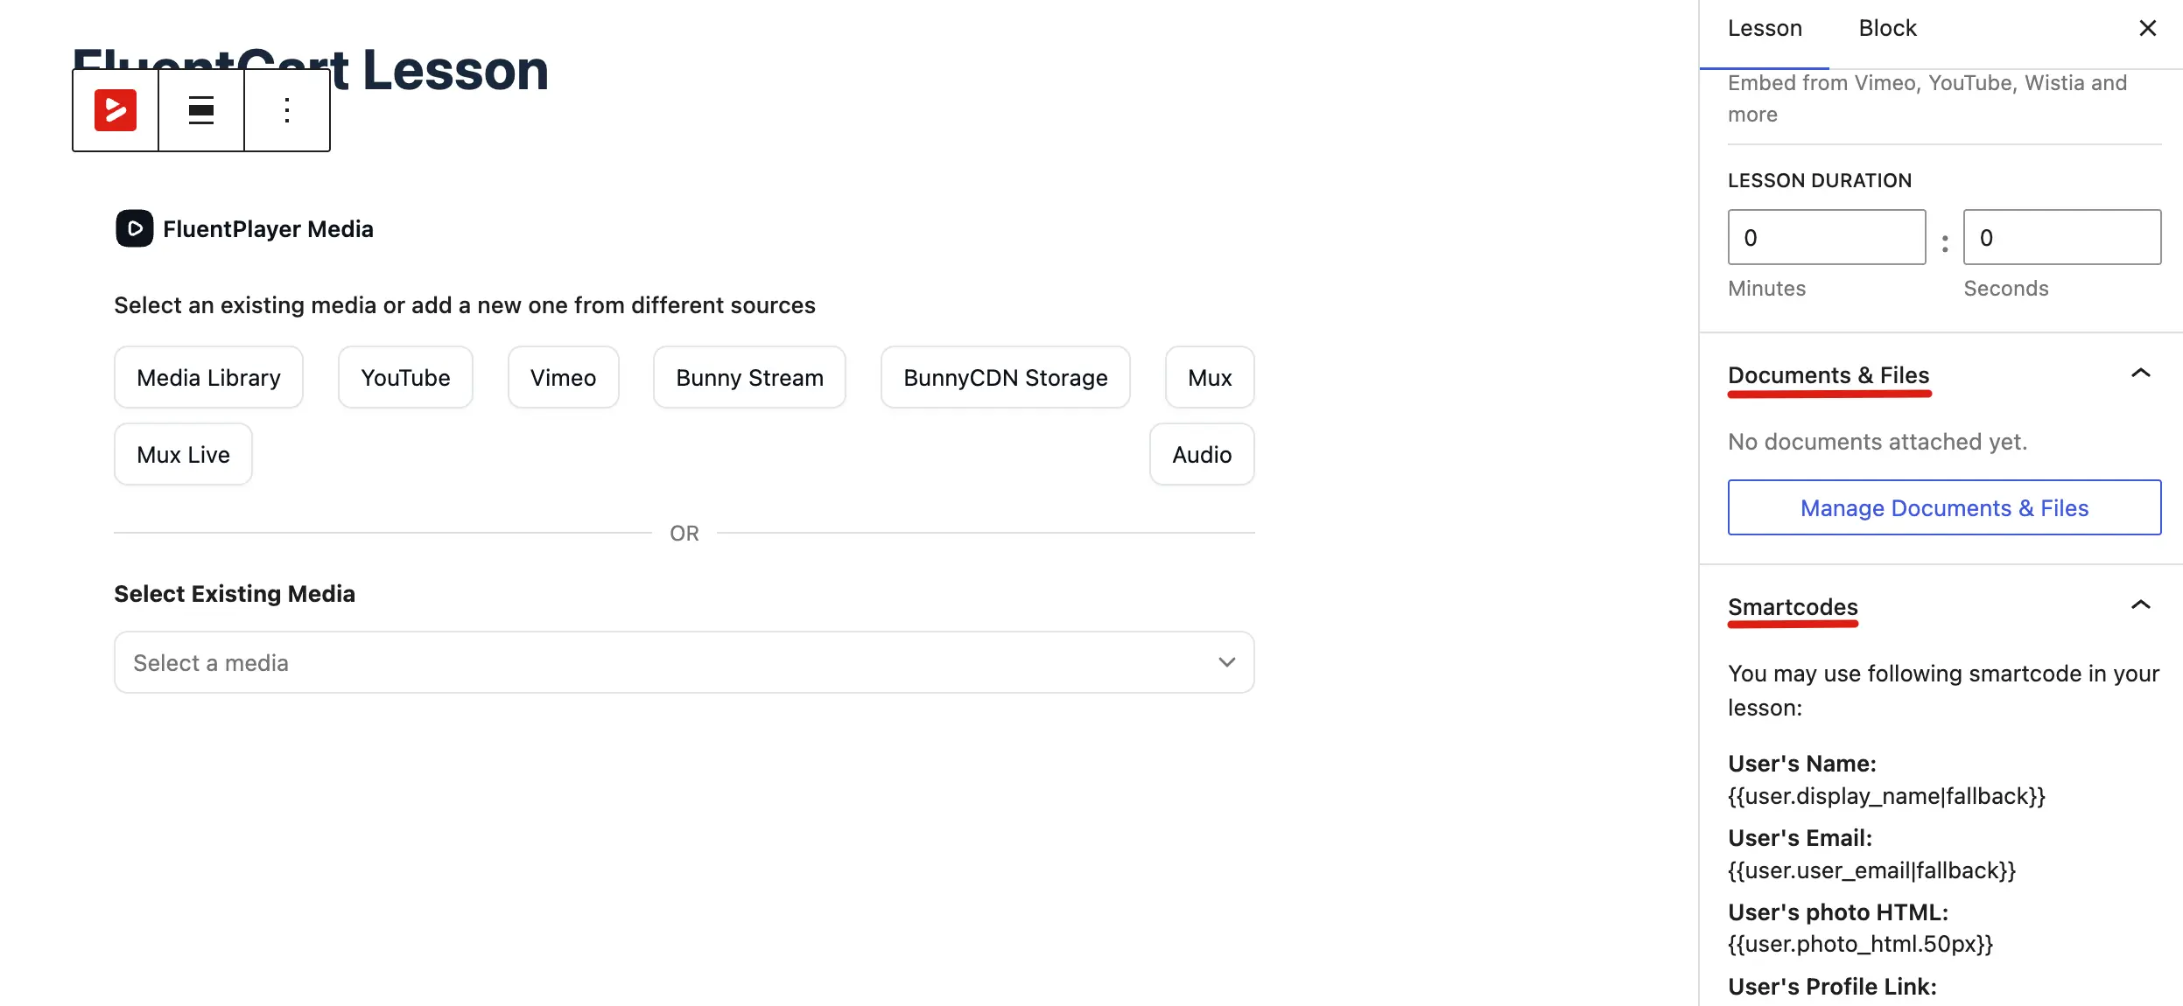Click the FluentCart Lesson title heading
Viewport: 2183px width, 1006px height.
(310, 70)
